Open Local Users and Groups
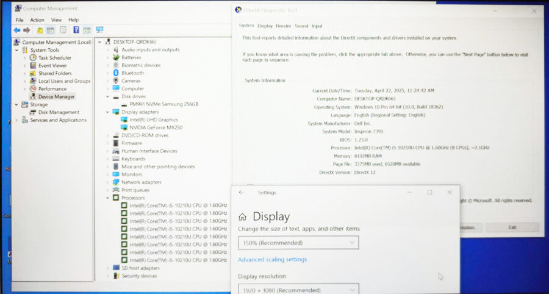 65,81
